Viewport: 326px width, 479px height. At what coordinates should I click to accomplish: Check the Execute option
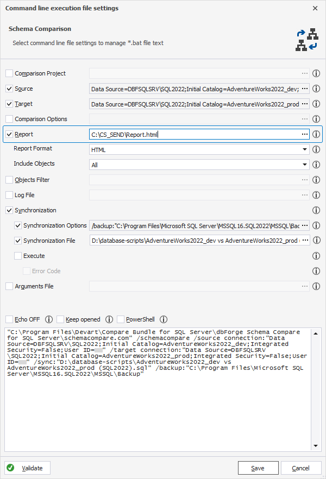pyautogui.click(x=18, y=256)
